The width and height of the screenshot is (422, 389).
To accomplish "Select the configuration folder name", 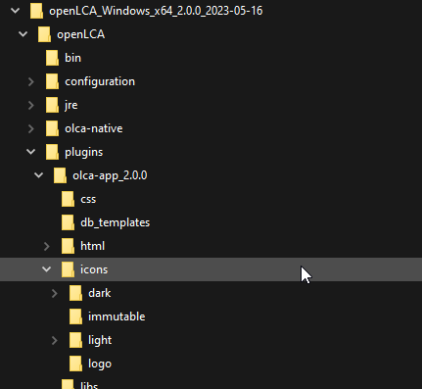I will pyautogui.click(x=100, y=81).
